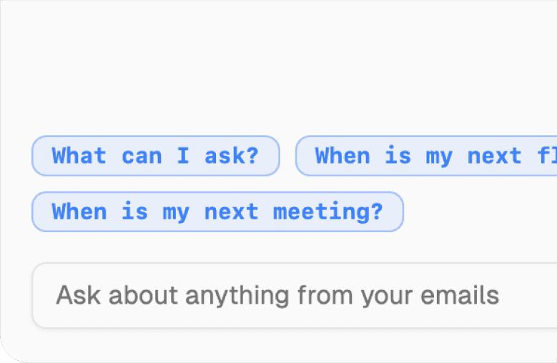Select the "When is my next meeting?" chip
Screen dimensions: 557x363
pyautogui.click(x=217, y=212)
